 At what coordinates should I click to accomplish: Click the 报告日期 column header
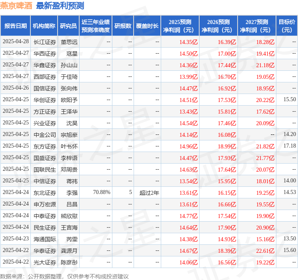[x=15, y=26]
